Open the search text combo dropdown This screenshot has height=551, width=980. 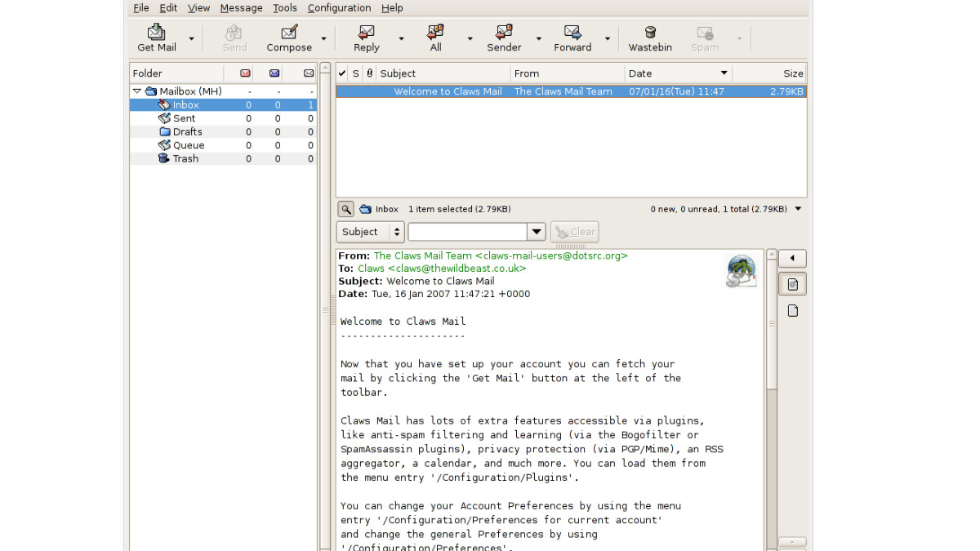pos(536,232)
